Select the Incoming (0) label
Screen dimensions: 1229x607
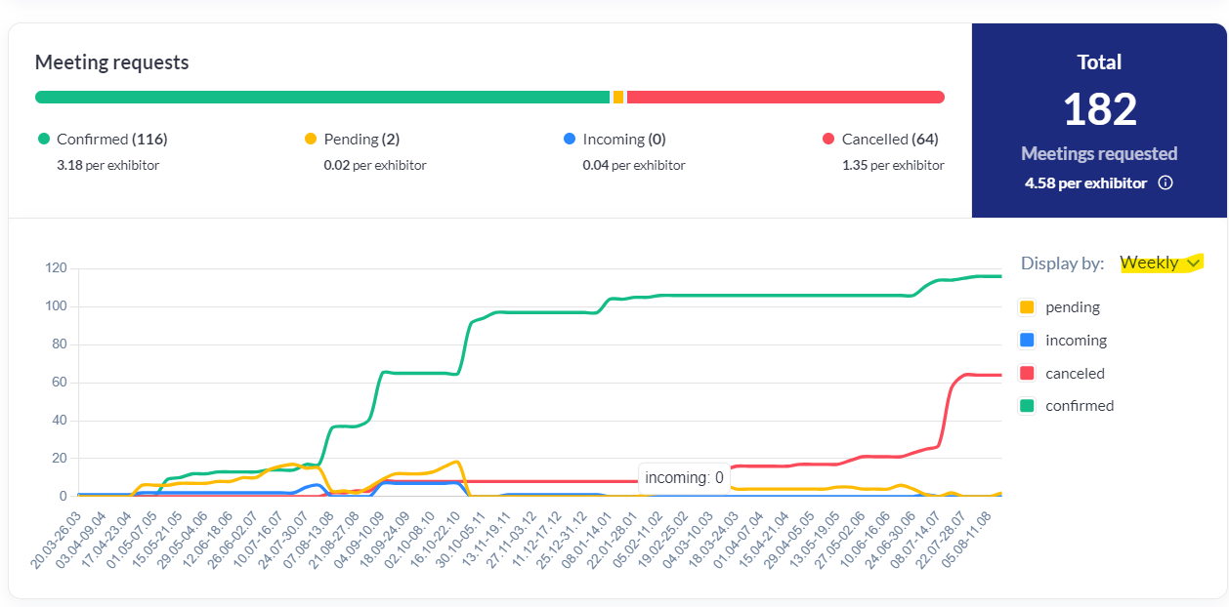tap(623, 140)
